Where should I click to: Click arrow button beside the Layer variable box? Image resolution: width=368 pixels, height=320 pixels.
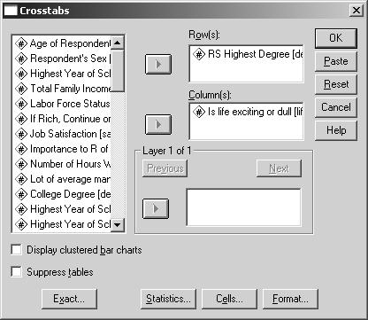pos(156,209)
